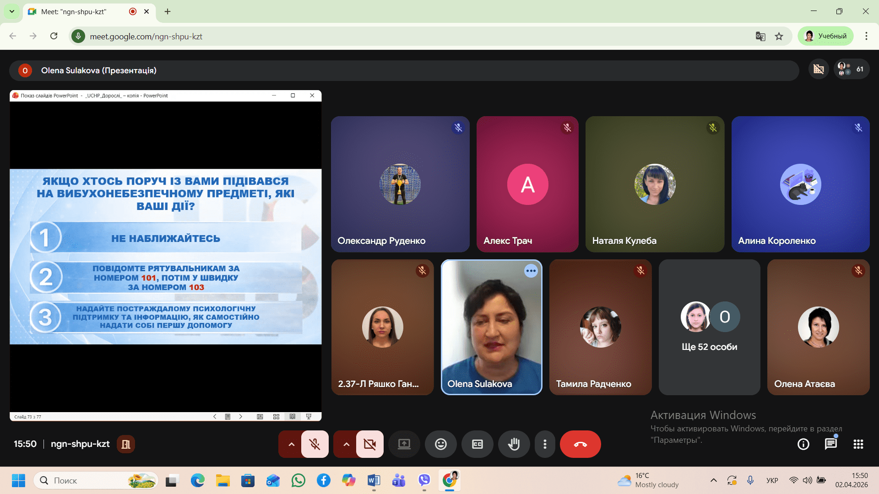Unmute the microphone toggle
The height and width of the screenshot is (494, 879).
tap(315, 444)
